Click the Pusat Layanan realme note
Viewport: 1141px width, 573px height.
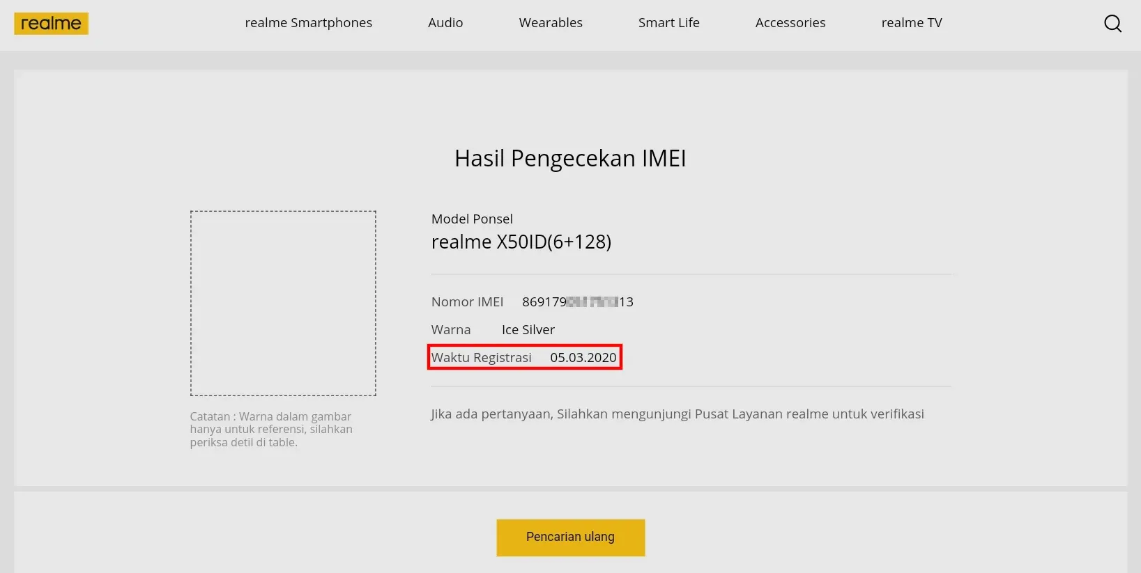[677, 414]
